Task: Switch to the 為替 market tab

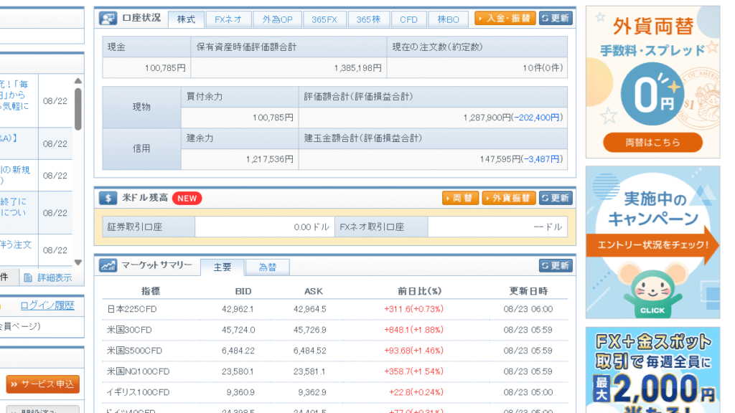Action: [268, 267]
